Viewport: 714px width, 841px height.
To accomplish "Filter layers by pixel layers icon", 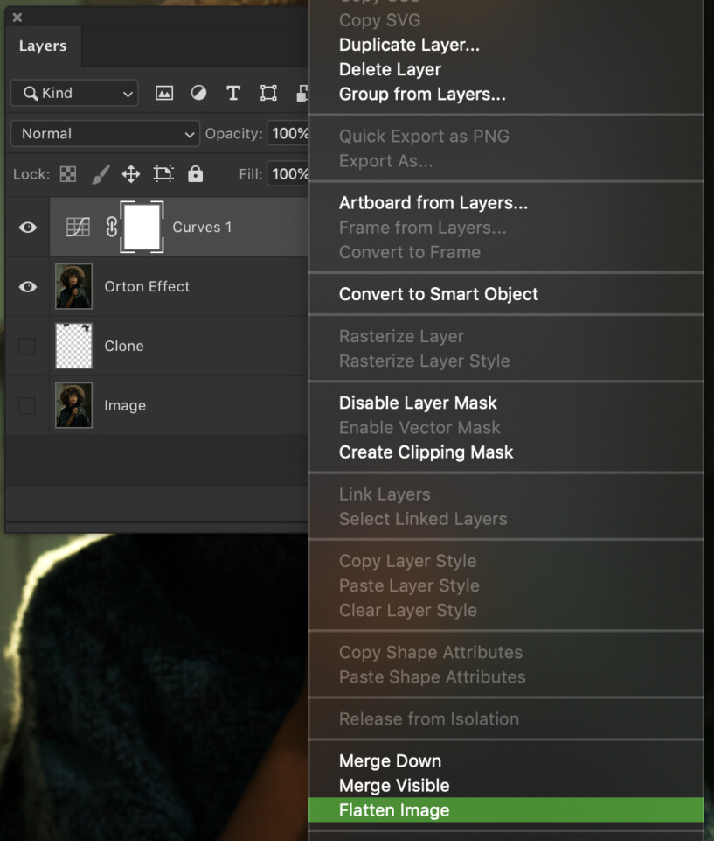I will point(163,92).
